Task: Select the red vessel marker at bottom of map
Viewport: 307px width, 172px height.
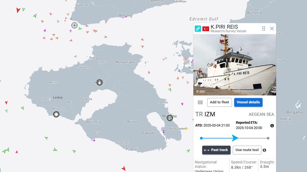Action: click(124, 168)
